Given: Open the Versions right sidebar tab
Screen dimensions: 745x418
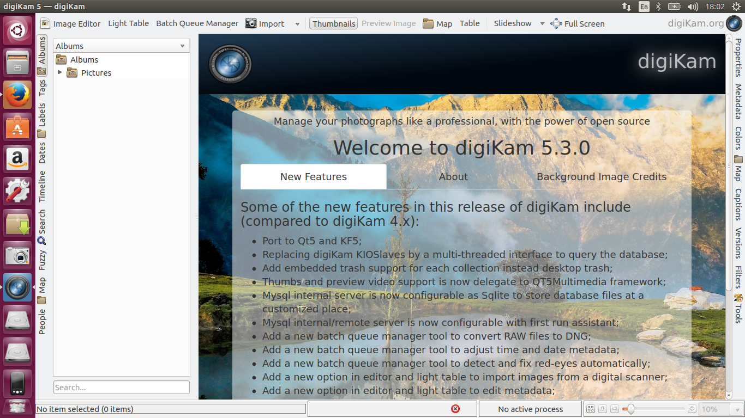Looking at the screenshot, I should pos(738,243).
